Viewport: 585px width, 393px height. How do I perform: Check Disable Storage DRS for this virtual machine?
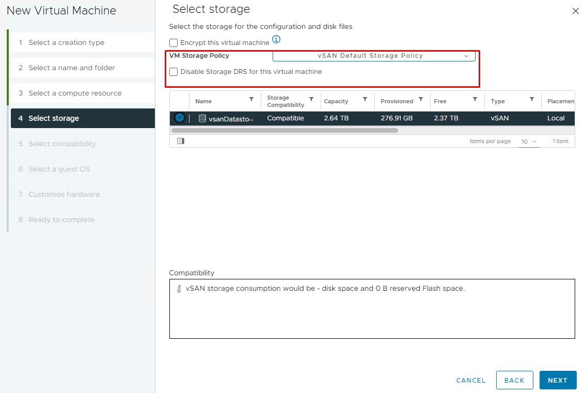coord(173,72)
